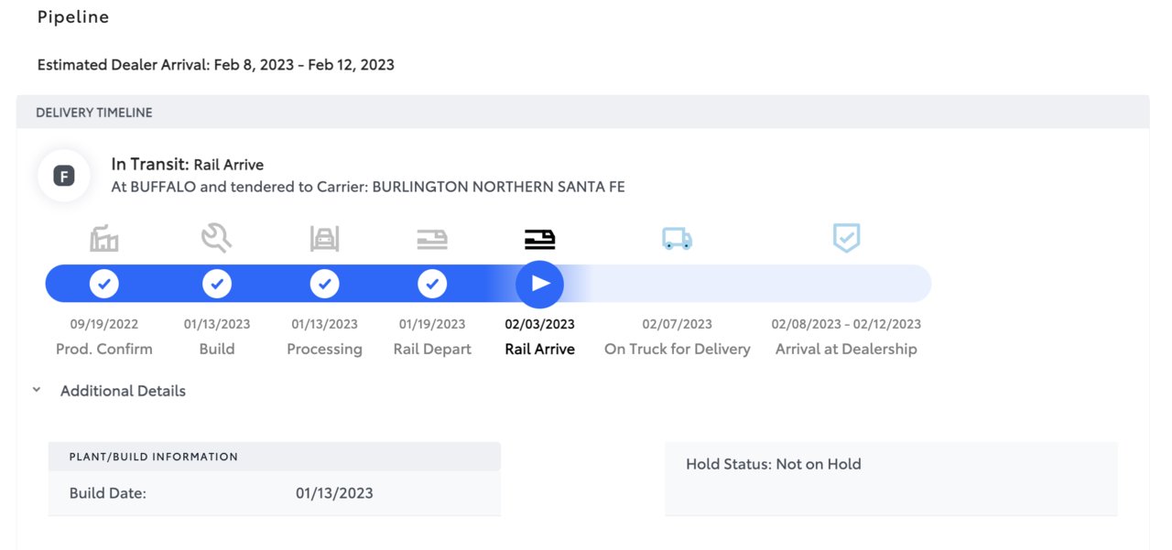Click the On Truck for Delivery label
This screenshot has height=550, width=1172.
[678, 349]
